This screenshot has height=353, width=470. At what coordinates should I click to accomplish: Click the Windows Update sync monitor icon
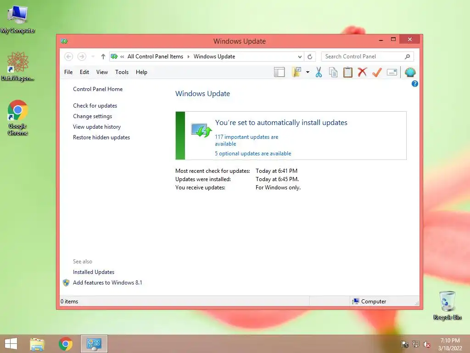point(201,130)
